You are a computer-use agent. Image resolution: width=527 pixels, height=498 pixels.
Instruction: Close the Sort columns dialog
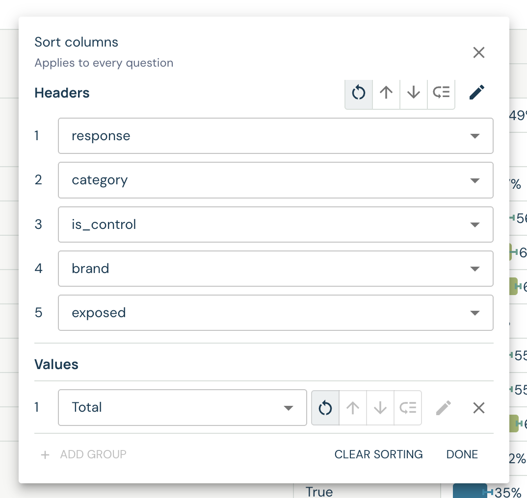click(x=478, y=52)
